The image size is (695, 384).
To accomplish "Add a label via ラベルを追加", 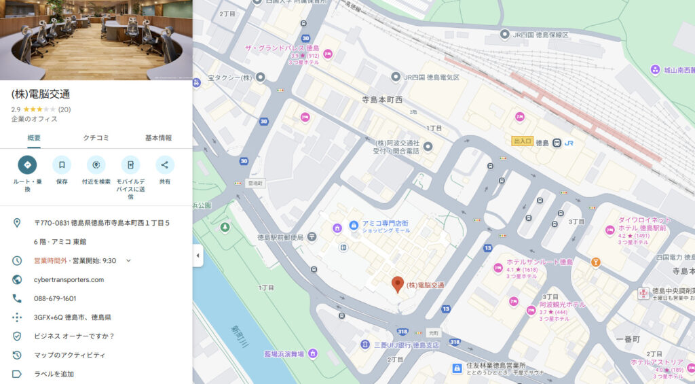I will (54, 374).
